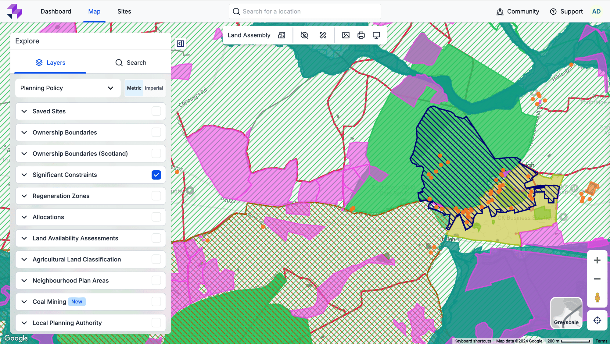Expand the Saved Sites chevron
Image resolution: width=610 pixels, height=344 pixels.
click(24, 111)
